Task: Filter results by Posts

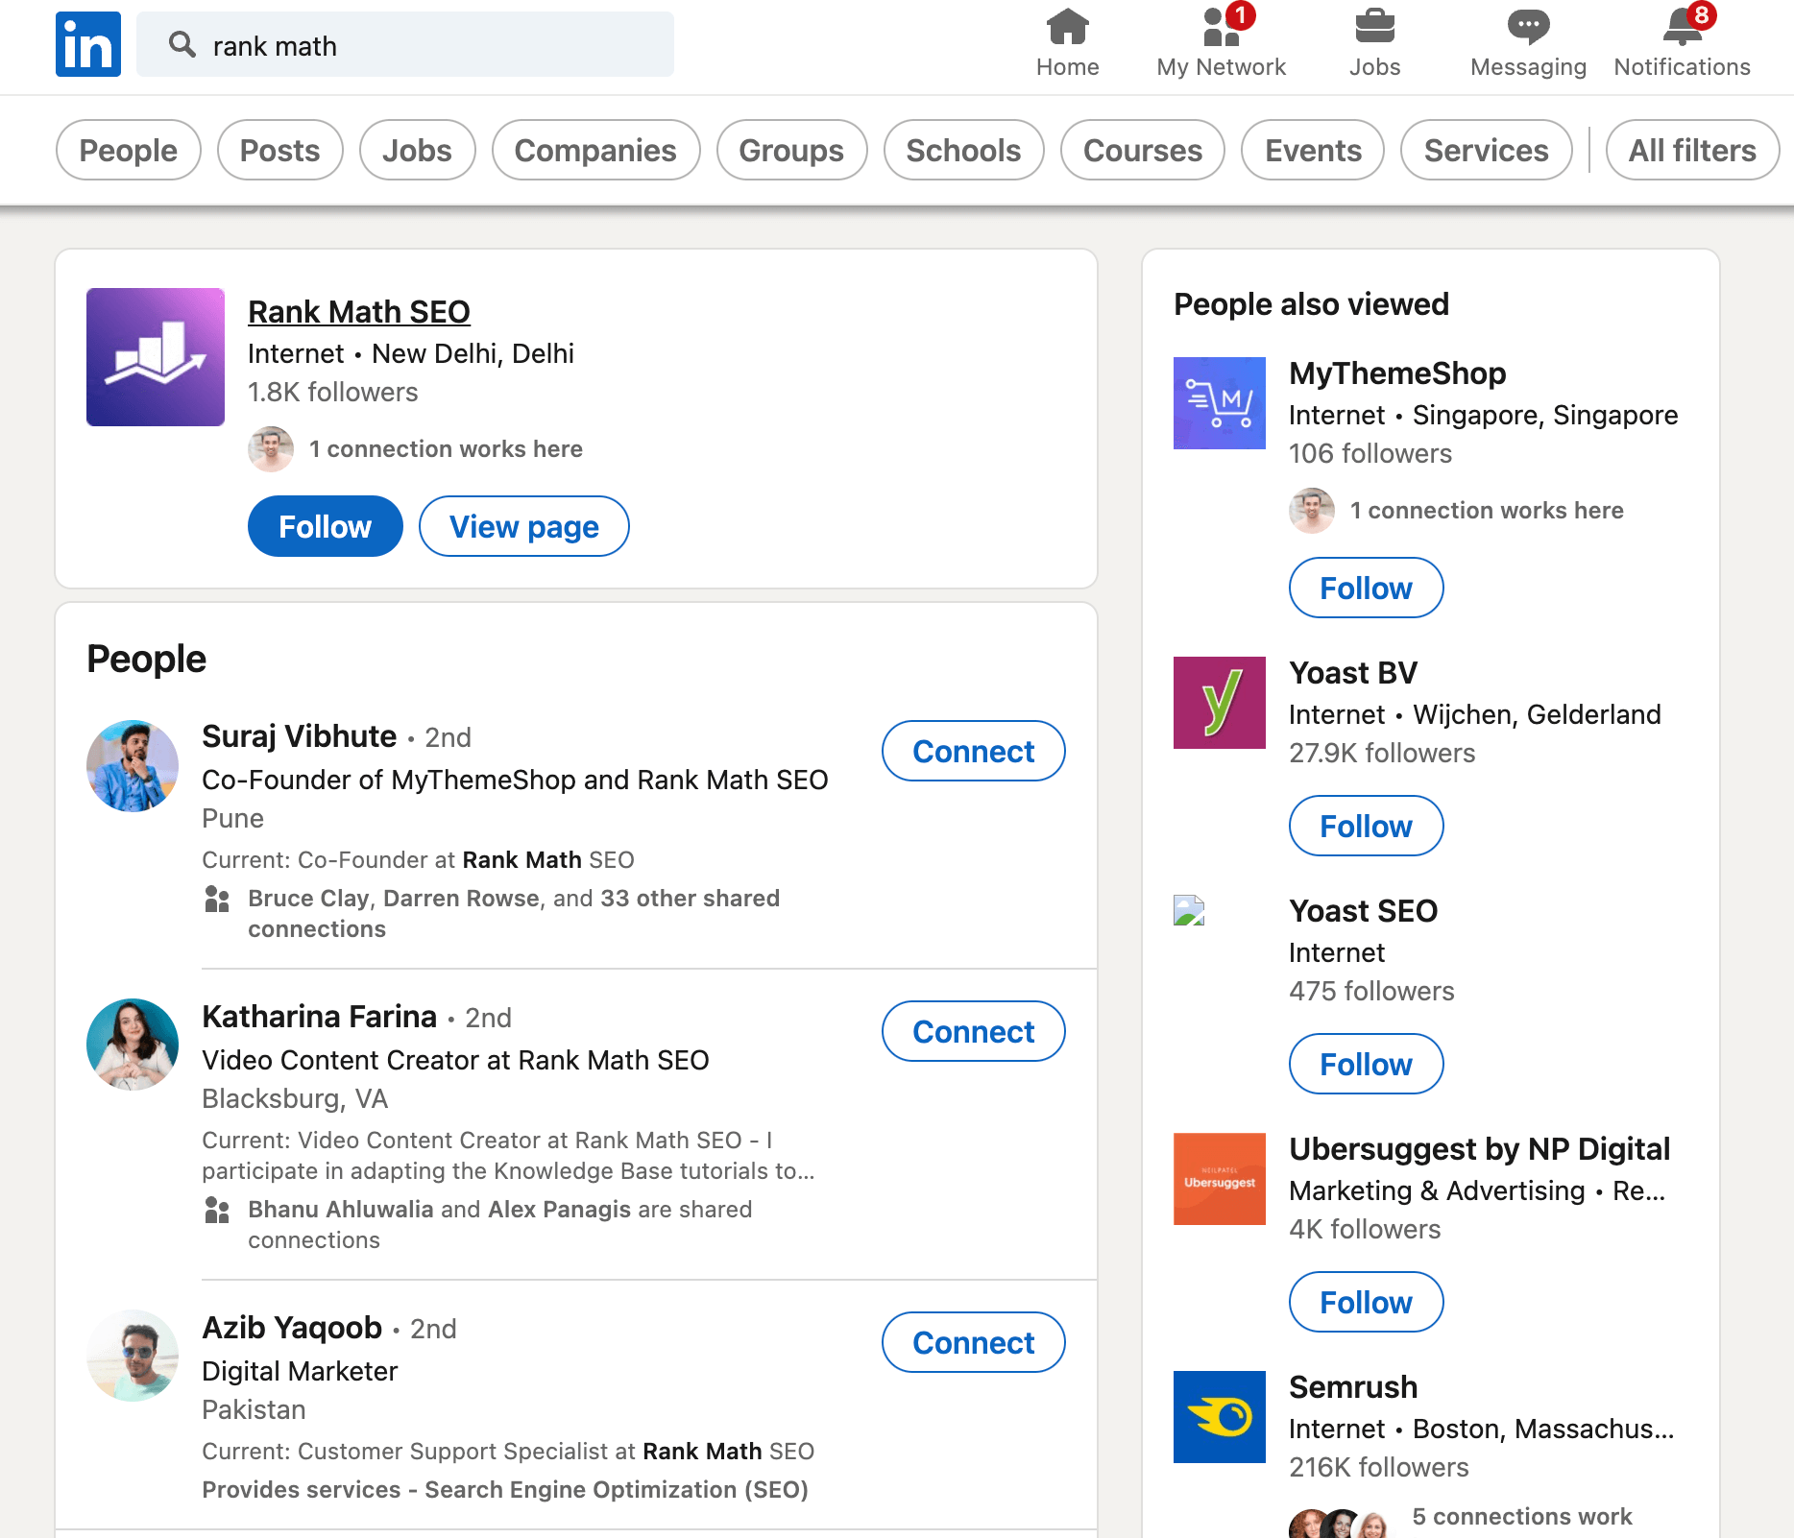Action: [280, 150]
